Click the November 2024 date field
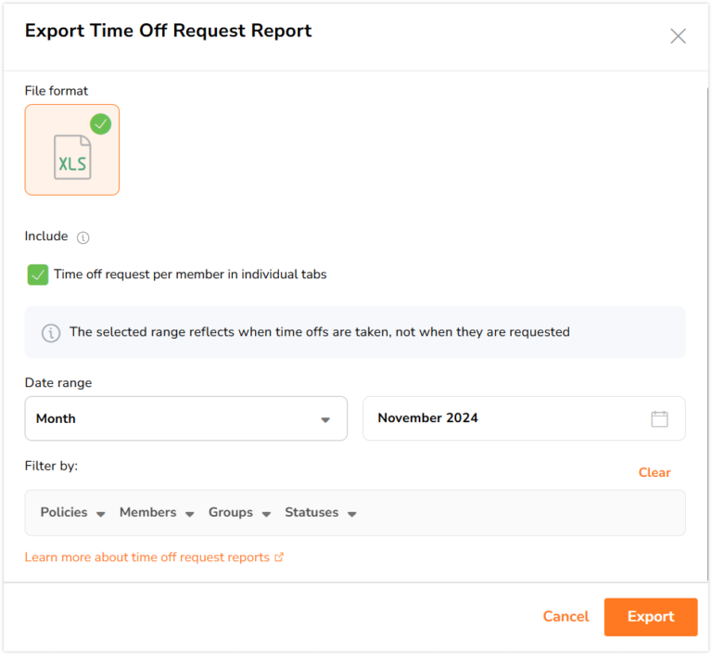 click(x=524, y=418)
